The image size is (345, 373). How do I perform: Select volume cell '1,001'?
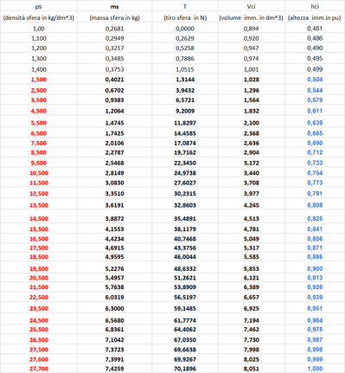tap(252, 69)
